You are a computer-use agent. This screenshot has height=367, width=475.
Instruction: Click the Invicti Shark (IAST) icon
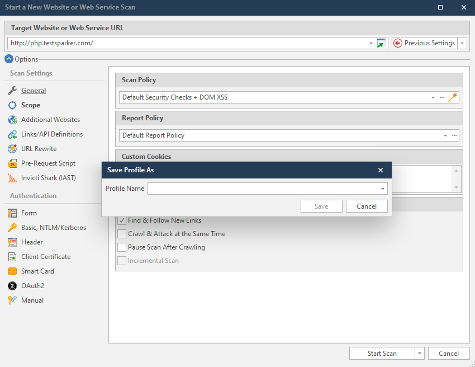click(x=12, y=178)
